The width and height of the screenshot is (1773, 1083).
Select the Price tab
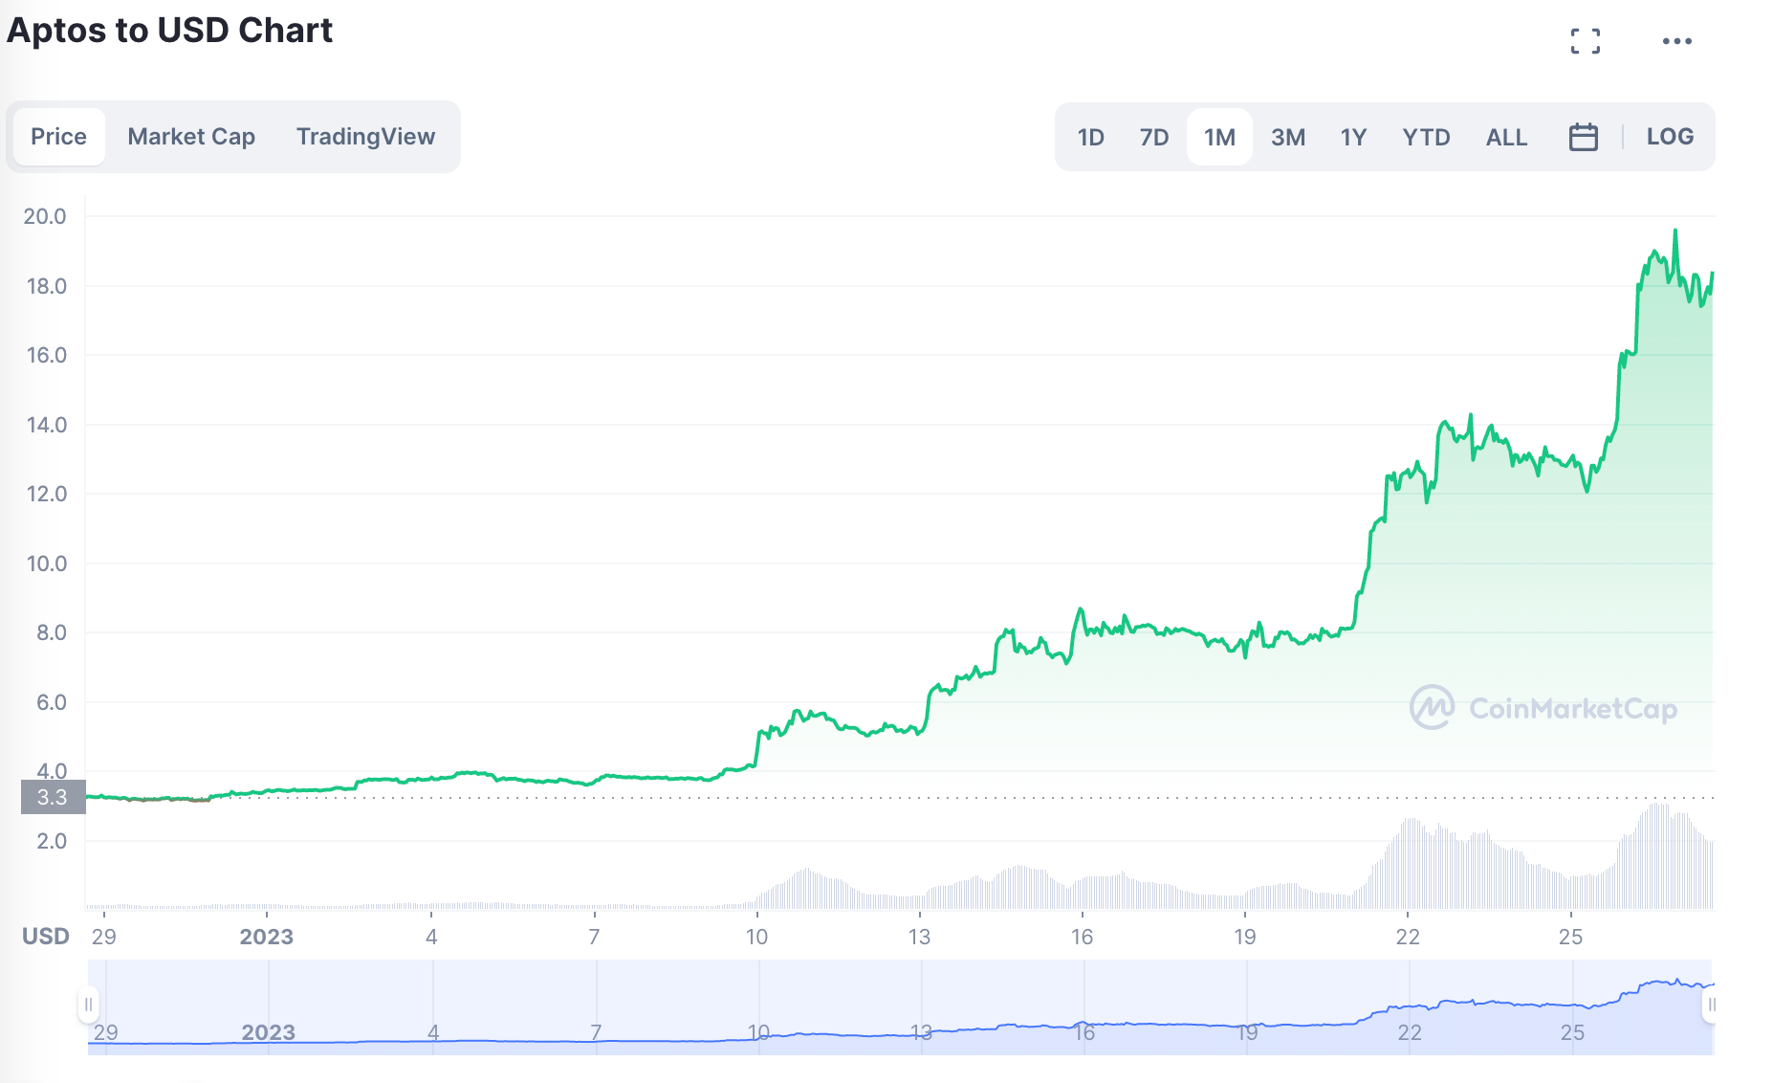[x=58, y=137]
